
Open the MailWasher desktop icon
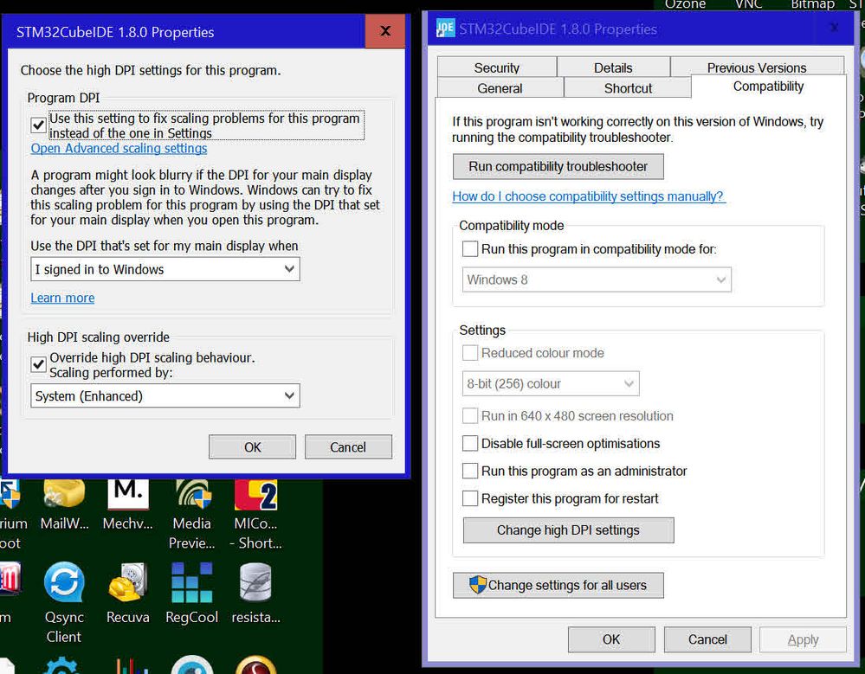[x=64, y=503]
